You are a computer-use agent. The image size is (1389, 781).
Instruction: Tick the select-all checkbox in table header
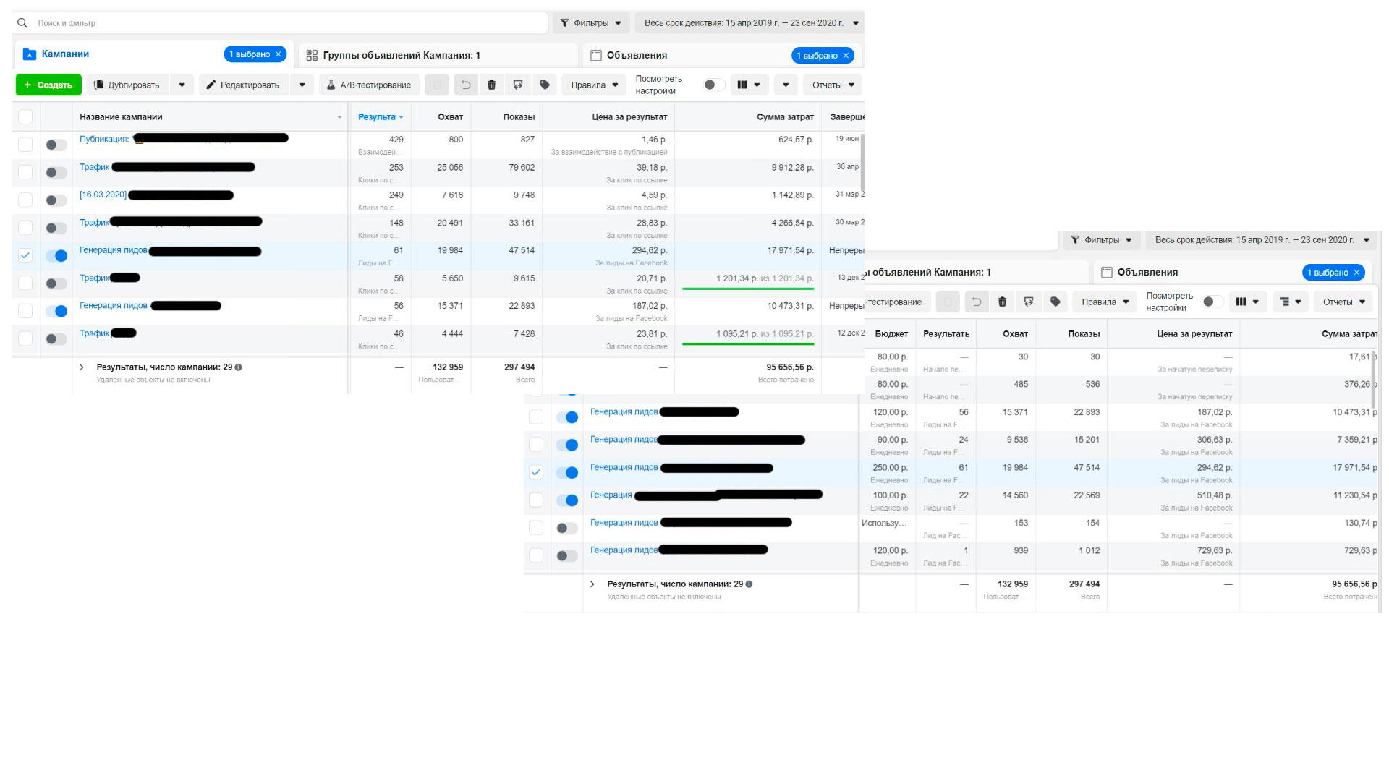[25, 117]
